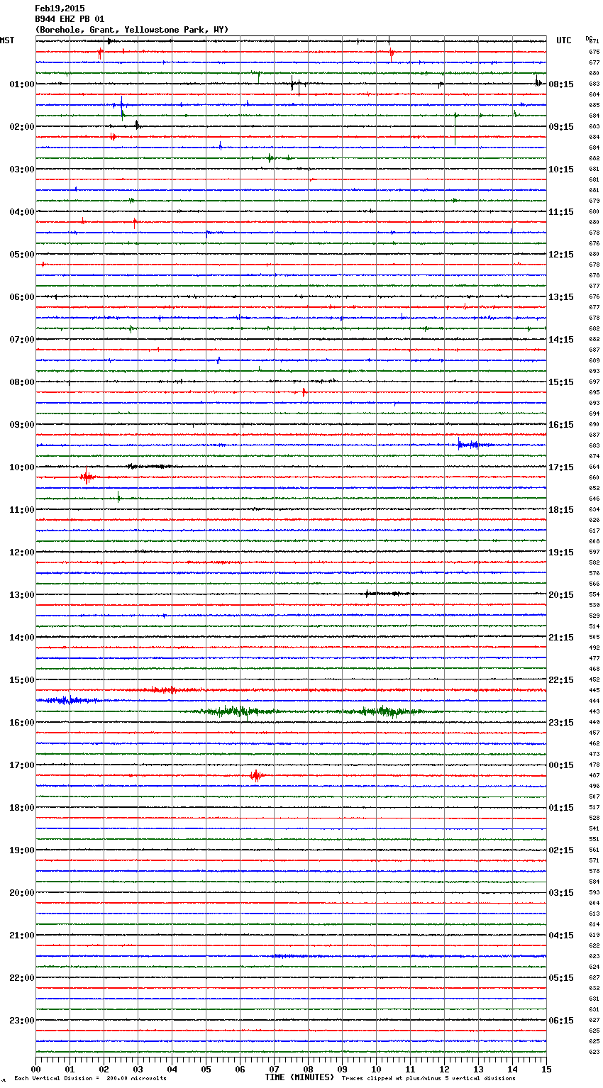Click the 15:00 MST time label
Image resolution: width=603 pixels, height=1088 pixels.
(x=22, y=680)
